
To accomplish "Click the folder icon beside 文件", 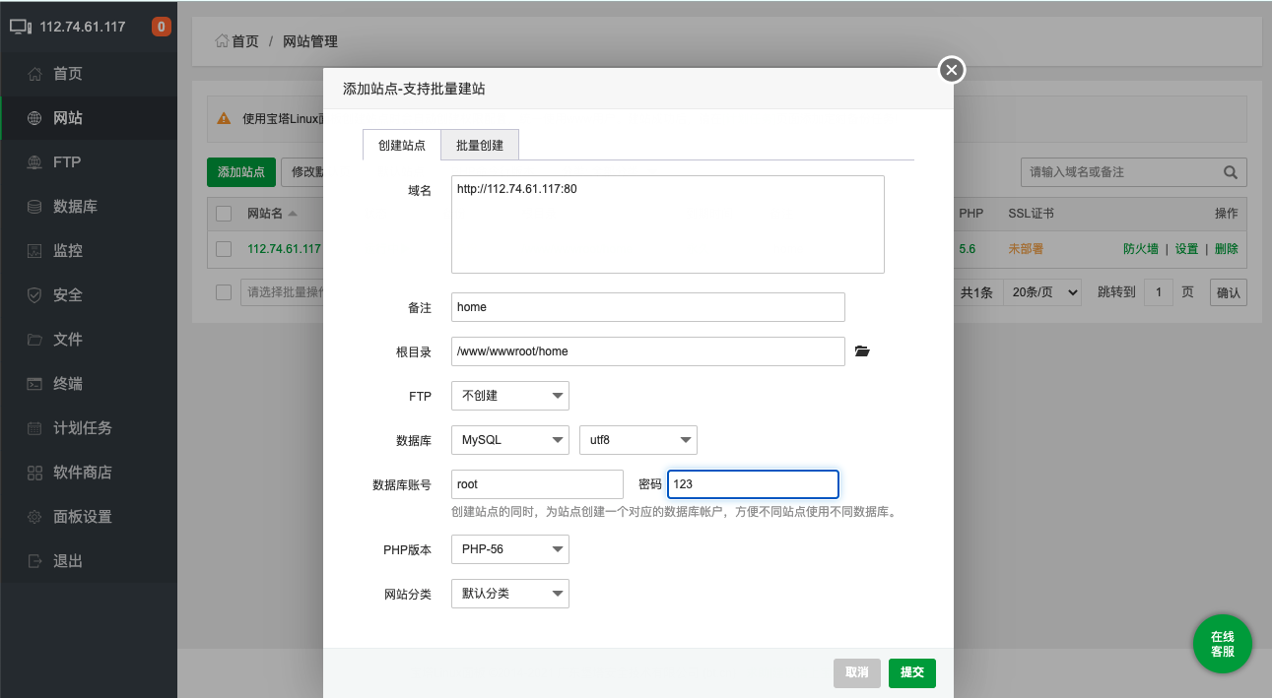I will click(34, 340).
